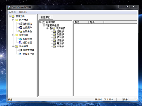
Task: Click the 财务部 folder icon
Action: (54, 34)
